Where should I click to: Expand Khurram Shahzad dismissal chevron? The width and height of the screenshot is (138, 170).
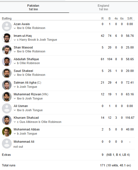click(x=15, y=122)
